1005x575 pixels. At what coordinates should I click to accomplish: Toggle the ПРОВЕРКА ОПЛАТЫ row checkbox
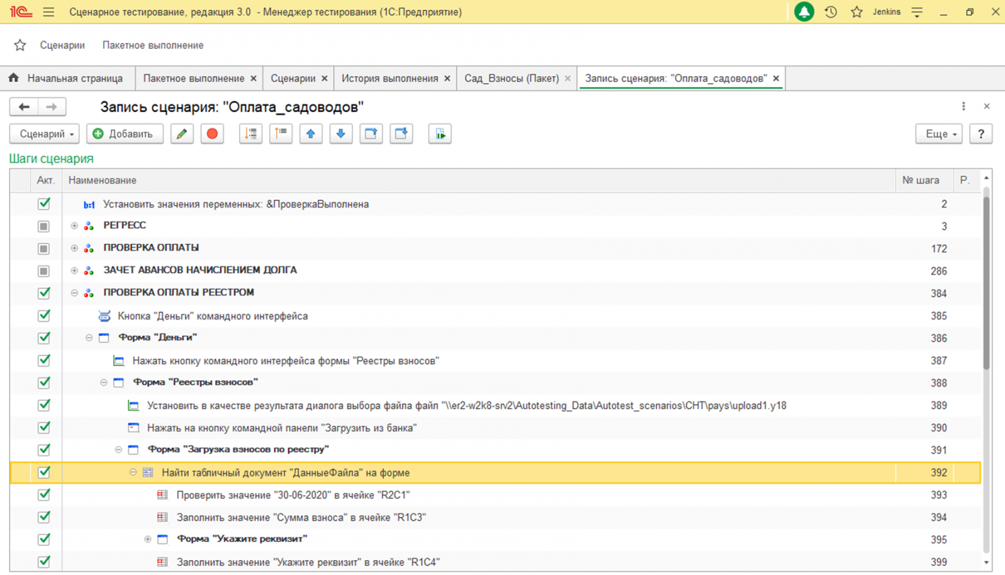44,249
